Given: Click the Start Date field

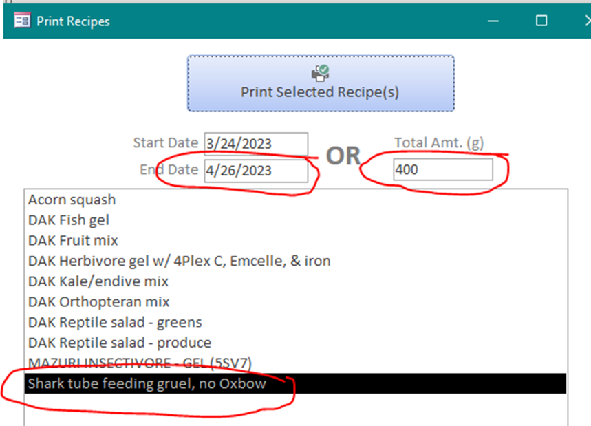Looking at the screenshot, I should click(x=256, y=144).
